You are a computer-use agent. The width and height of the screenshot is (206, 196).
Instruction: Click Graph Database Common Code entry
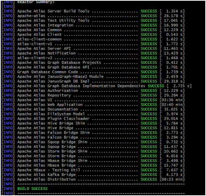tap(48, 72)
